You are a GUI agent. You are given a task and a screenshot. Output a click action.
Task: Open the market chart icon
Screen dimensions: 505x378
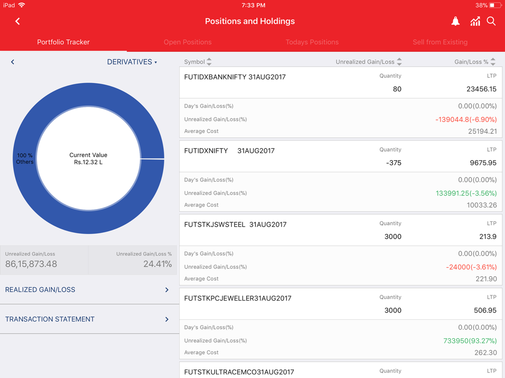pyautogui.click(x=475, y=21)
